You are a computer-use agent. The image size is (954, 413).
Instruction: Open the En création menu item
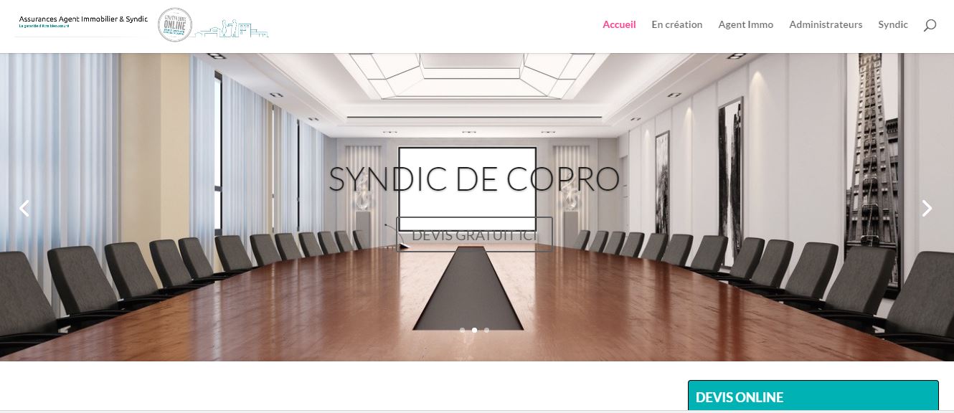click(x=677, y=24)
